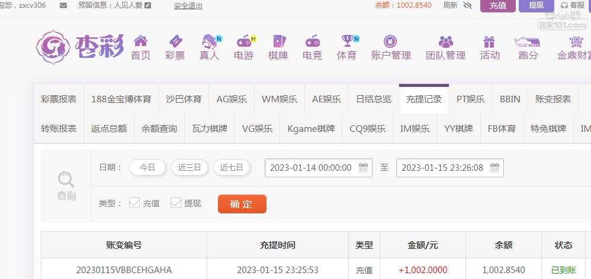The image size is (591, 279).
Task: Open 账户管理 account management icon
Action: [x=390, y=41]
